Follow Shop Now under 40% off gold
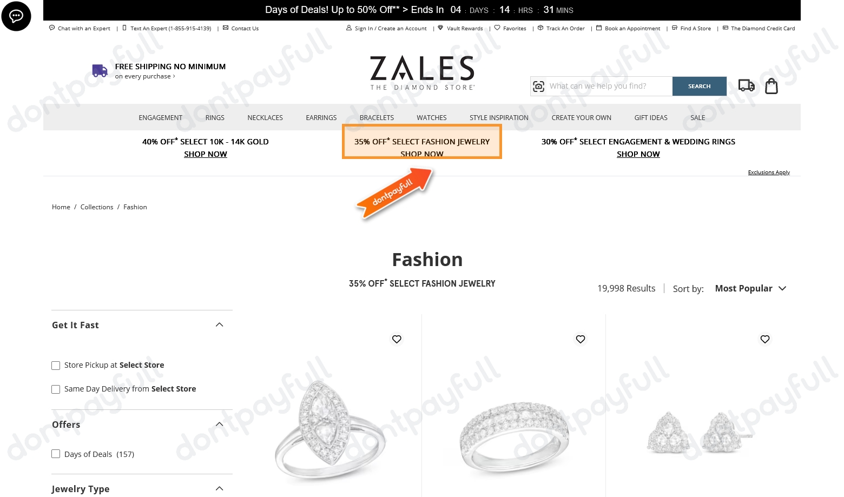 (206, 154)
